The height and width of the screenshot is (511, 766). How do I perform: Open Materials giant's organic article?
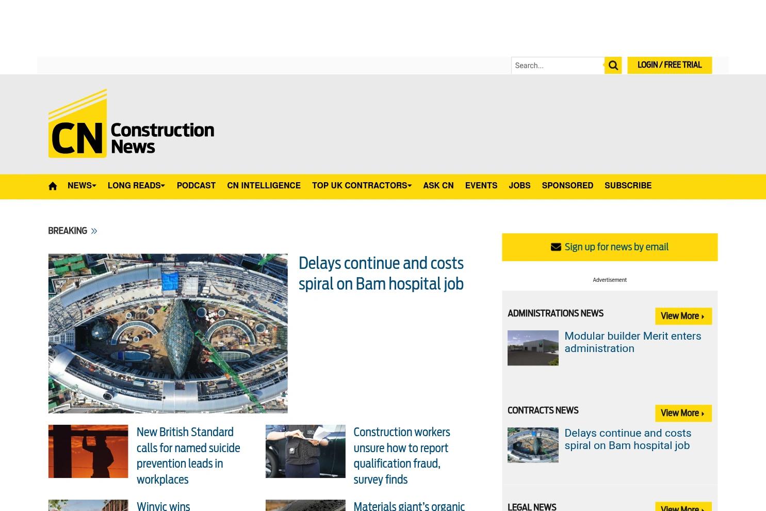pos(409,506)
